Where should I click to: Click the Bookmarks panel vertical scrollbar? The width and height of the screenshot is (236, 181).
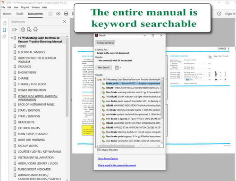pos(67,77)
